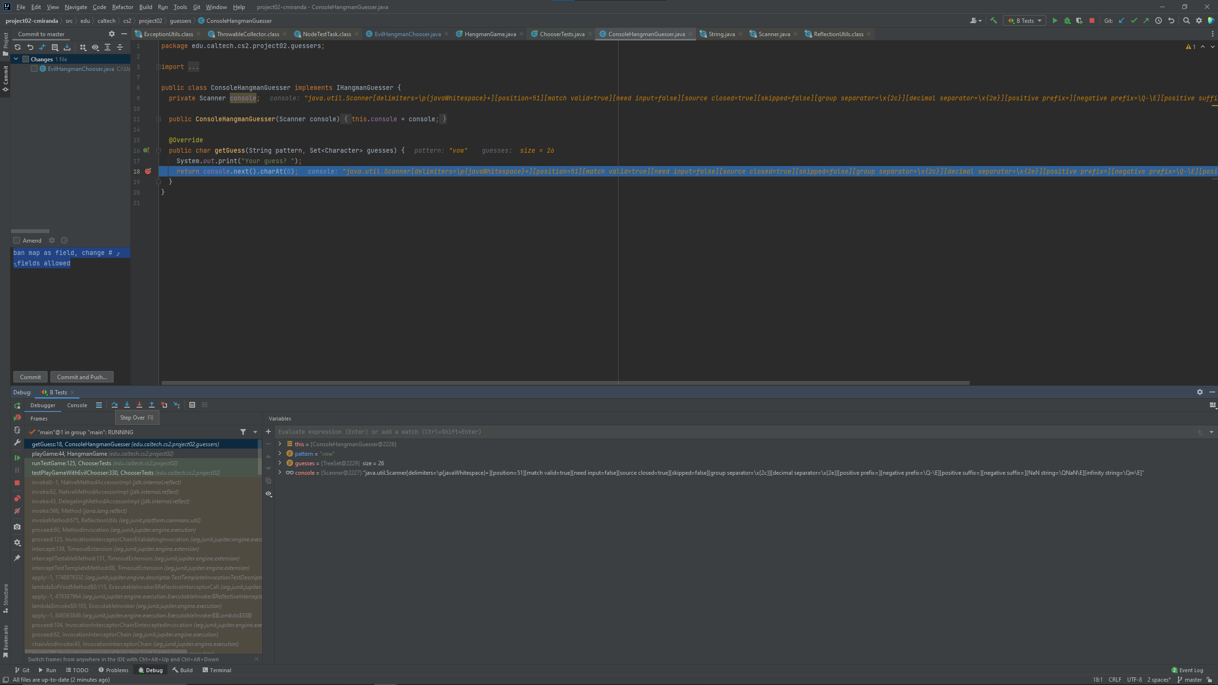Click View Breakpoints in the debug sidebar
Image resolution: width=1218 pixels, height=685 pixels.
pos(17,499)
